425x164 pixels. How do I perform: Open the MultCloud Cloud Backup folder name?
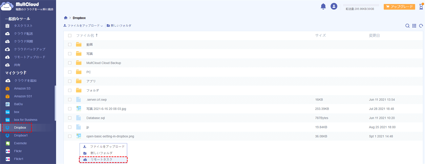(x=104, y=63)
